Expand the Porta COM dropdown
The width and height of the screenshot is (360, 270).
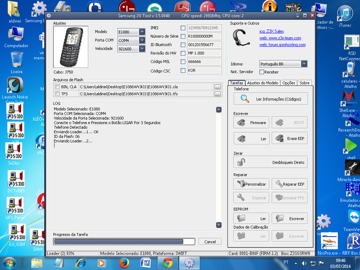(142, 40)
